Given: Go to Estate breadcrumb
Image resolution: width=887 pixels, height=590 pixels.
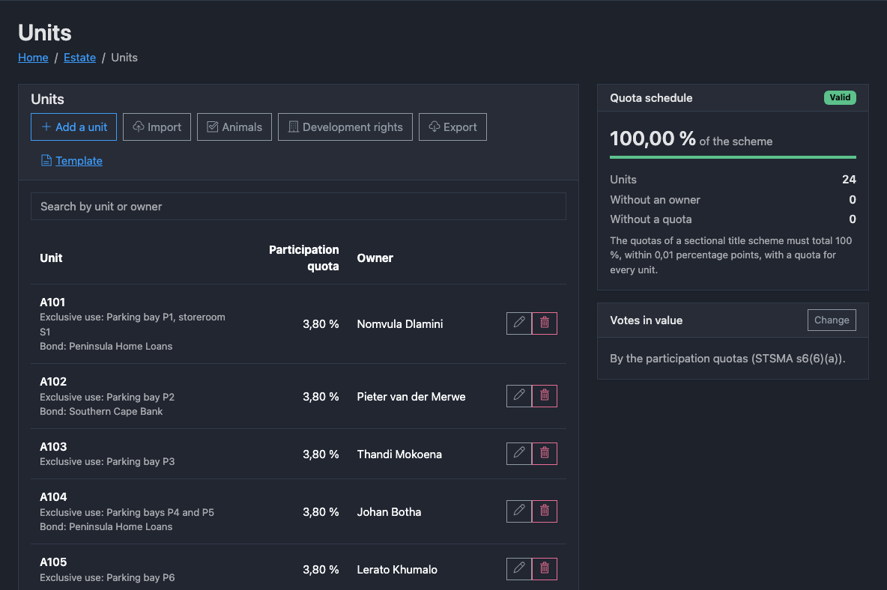Looking at the screenshot, I should point(79,58).
